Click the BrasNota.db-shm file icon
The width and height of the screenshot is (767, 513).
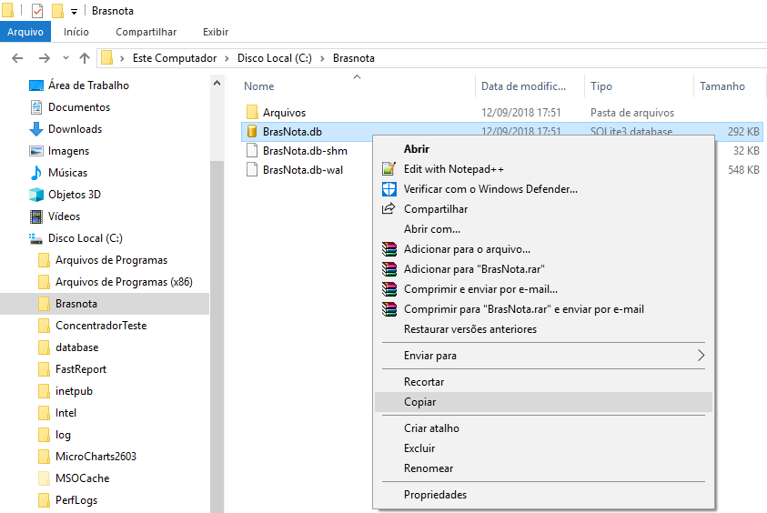click(x=252, y=150)
